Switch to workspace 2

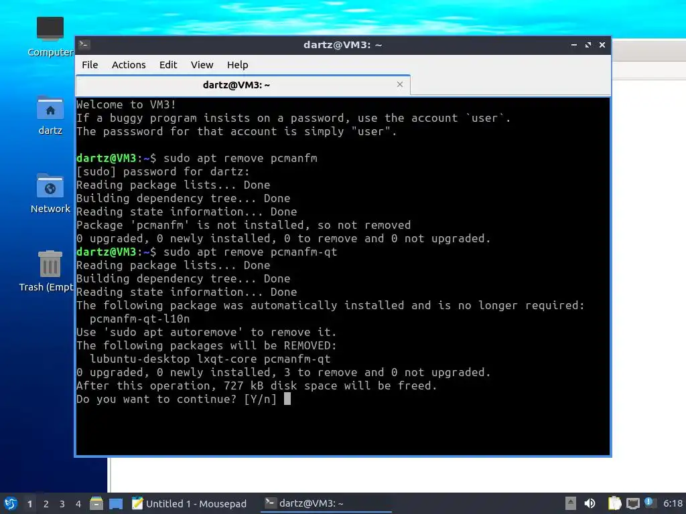[x=46, y=504]
